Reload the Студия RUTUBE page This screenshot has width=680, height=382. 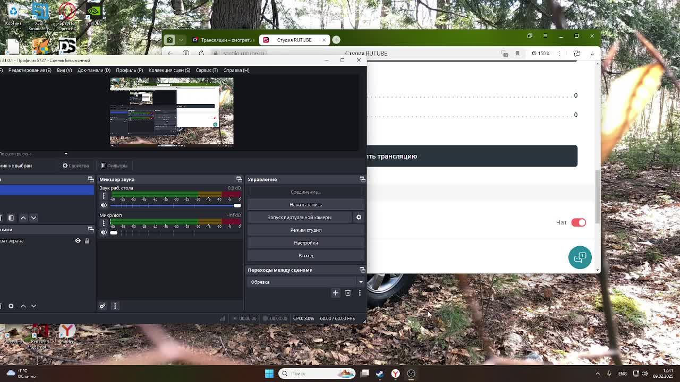tap(201, 53)
